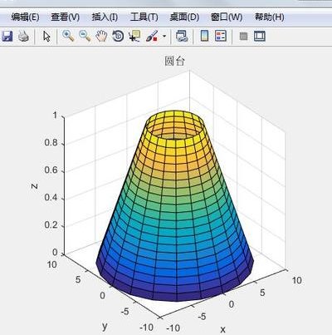This screenshot has height=335, width=332.
Task: Click the z-axis tick label 1
Action: point(55,115)
